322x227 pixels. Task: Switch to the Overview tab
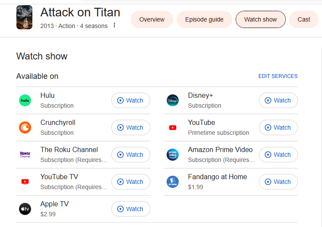(x=152, y=19)
